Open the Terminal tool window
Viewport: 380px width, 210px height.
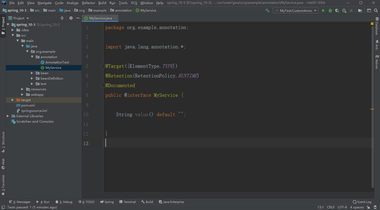click(x=127, y=202)
